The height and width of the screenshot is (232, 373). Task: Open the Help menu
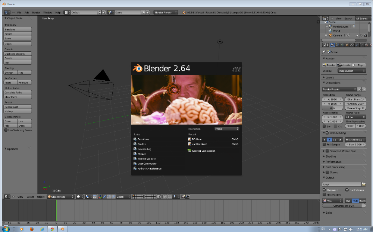[x=58, y=13]
